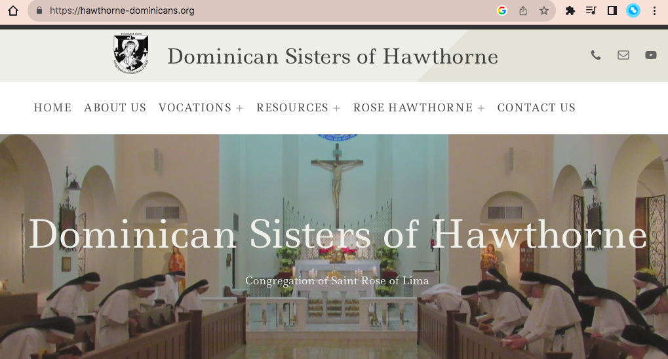Image resolution: width=668 pixels, height=359 pixels.
Task: Open the RESOURCES menu item
Action: [x=292, y=107]
